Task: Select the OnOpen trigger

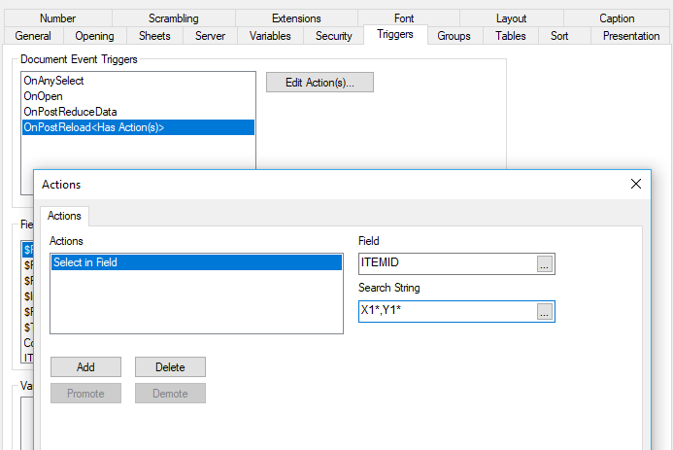Action: pos(138,96)
